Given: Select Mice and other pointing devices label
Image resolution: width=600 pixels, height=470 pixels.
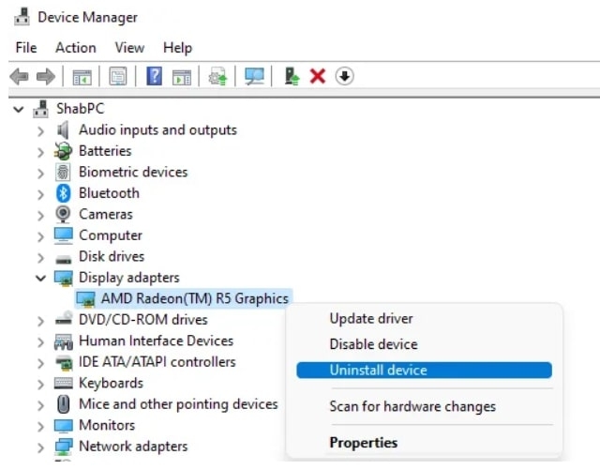Looking at the screenshot, I should pyautogui.click(x=178, y=404).
